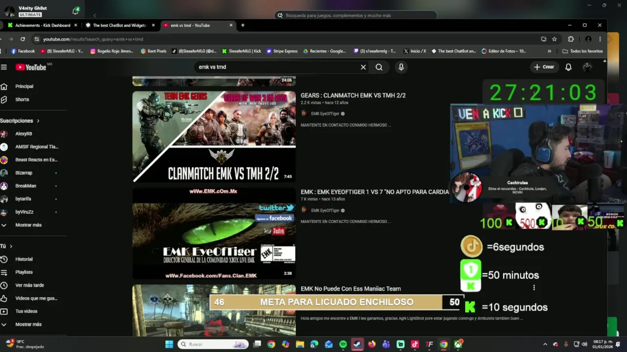
Task: Expand Suscripciones section chevron
Action: [x=38, y=121]
